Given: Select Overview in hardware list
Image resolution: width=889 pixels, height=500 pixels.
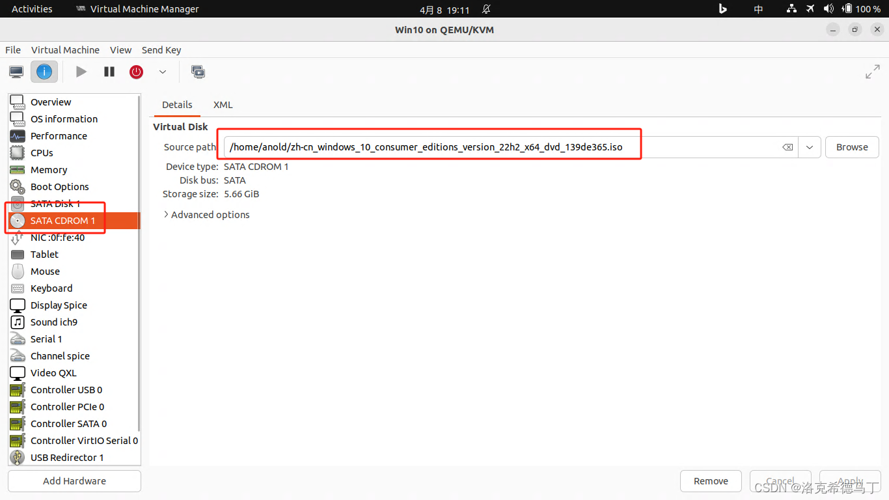Looking at the screenshot, I should [x=74, y=102].
